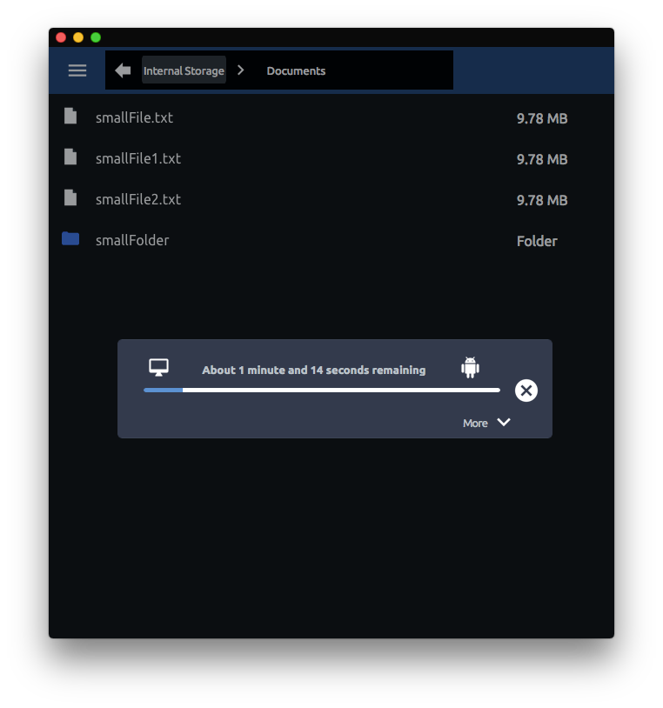
Task: Click the More label in transfer dialog
Action: tap(475, 424)
